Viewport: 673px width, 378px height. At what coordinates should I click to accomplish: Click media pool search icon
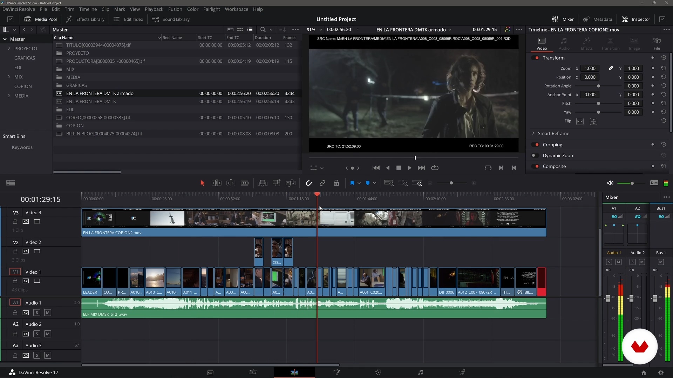coord(263,29)
